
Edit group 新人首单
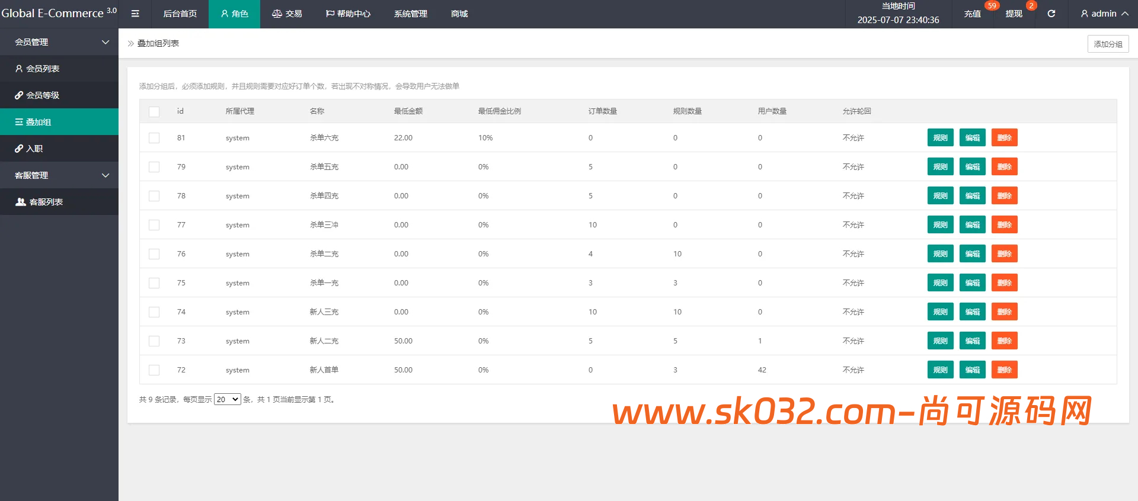click(973, 370)
